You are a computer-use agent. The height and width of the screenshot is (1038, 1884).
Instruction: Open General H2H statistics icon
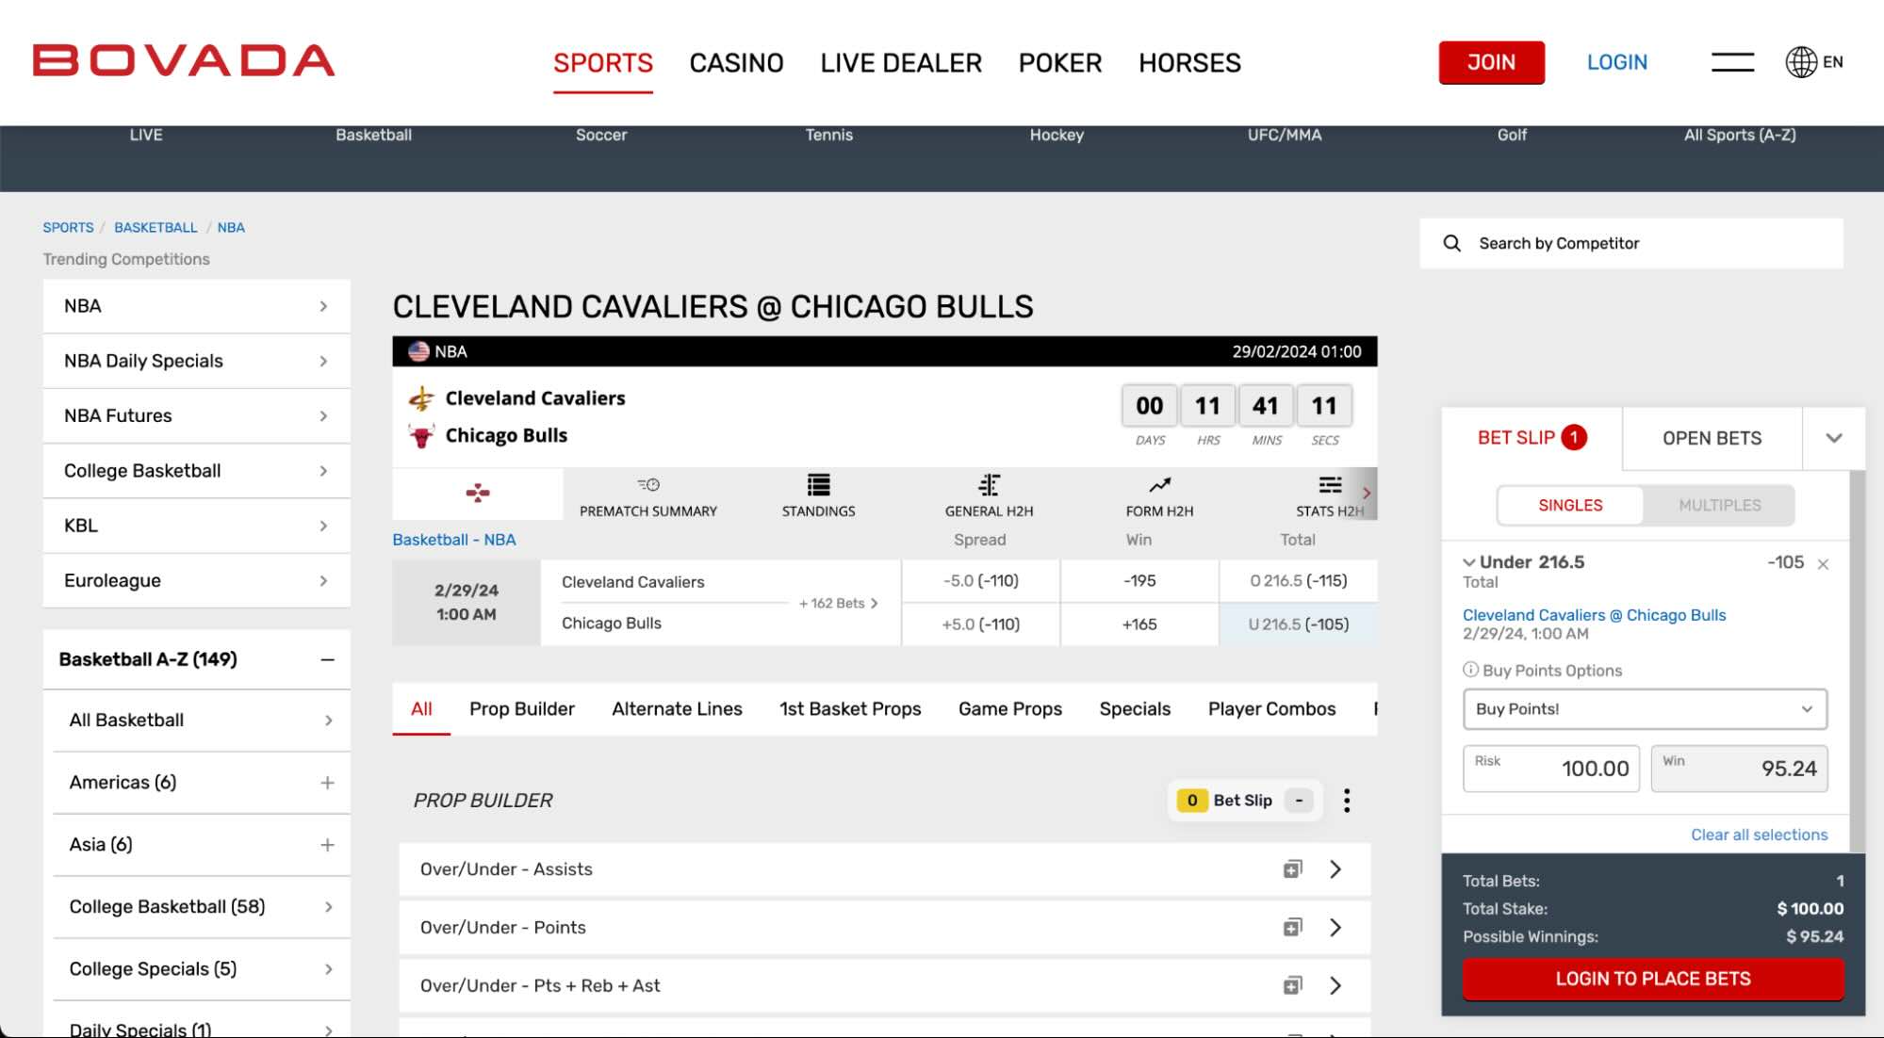(988, 484)
